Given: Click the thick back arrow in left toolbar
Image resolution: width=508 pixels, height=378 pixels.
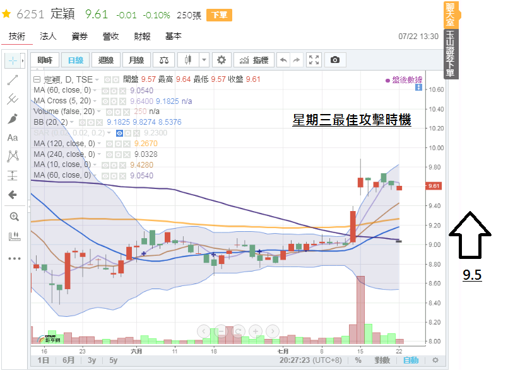Looking at the screenshot, I should coord(13,195).
